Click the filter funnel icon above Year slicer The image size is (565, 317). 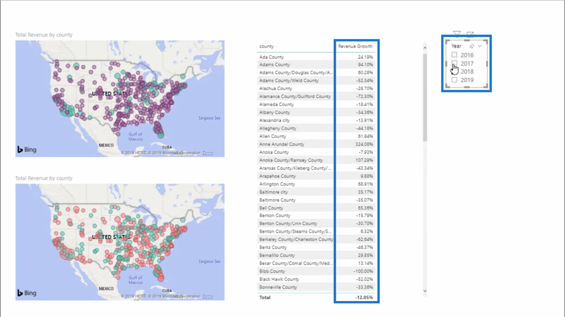pos(457,33)
